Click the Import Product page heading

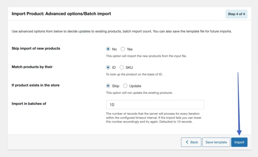61,14
